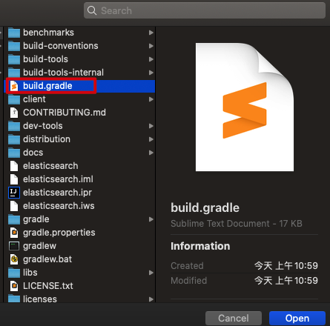Select the elasticsearch.iws file name

(x=59, y=206)
